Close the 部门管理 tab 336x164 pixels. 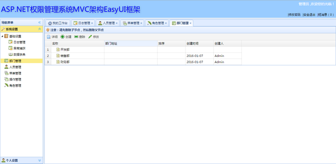[x=190, y=23]
